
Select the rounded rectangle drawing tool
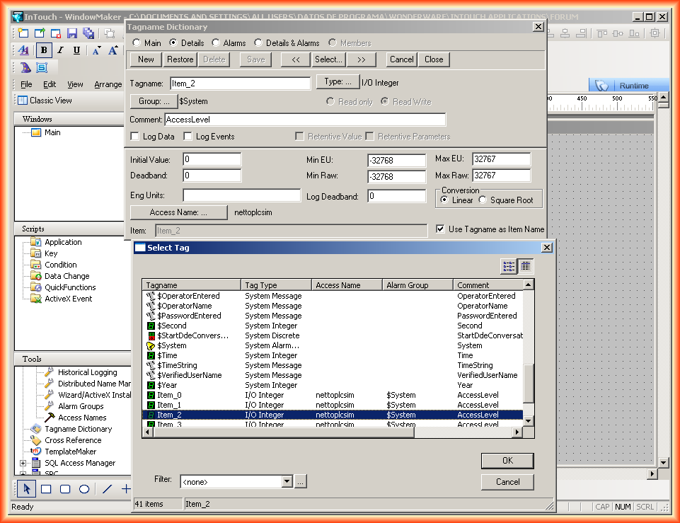tap(65, 489)
